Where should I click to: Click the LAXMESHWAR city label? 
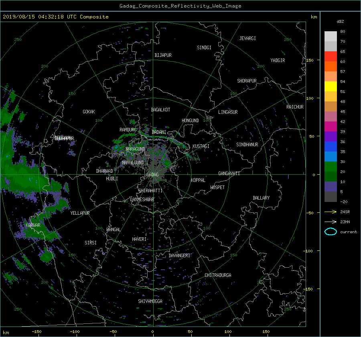pyautogui.click(x=142, y=200)
